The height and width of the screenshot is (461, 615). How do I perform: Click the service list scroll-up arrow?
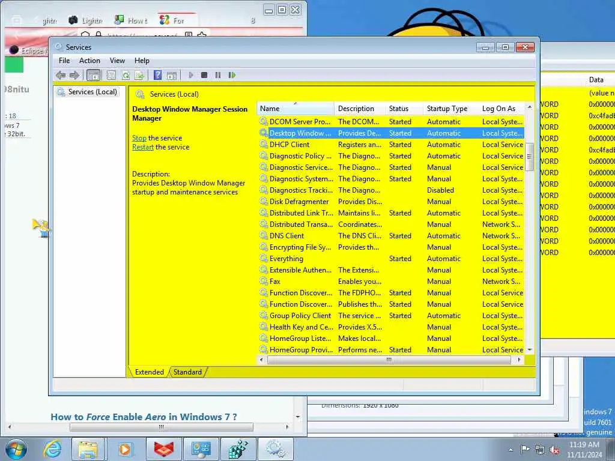click(530, 107)
